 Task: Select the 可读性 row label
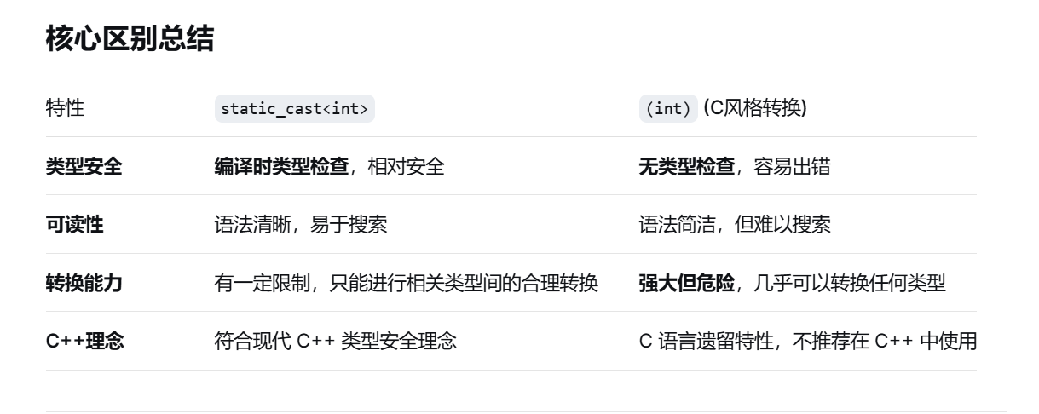[x=74, y=225]
